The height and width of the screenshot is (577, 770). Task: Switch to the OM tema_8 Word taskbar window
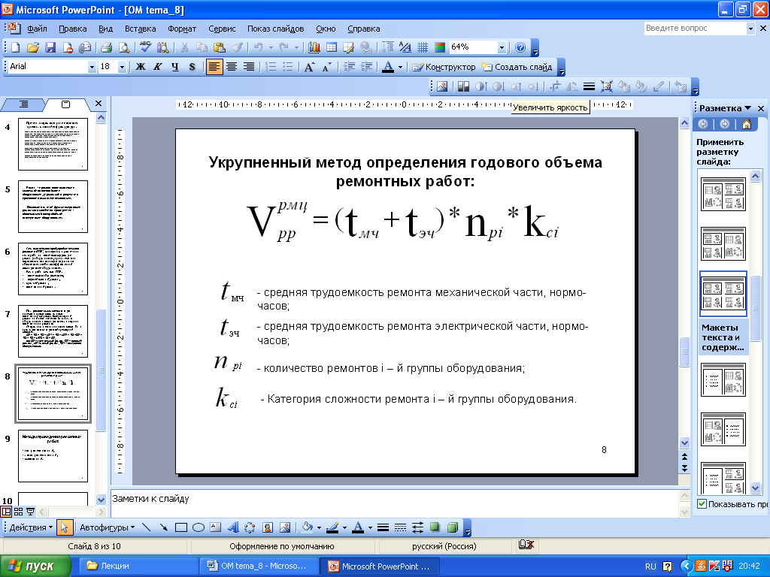pyautogui.click(x=259, y=566)
